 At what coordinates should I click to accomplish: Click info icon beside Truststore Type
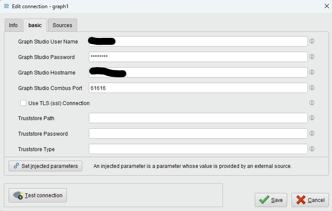pyautogui.click(x=312, y=149)
